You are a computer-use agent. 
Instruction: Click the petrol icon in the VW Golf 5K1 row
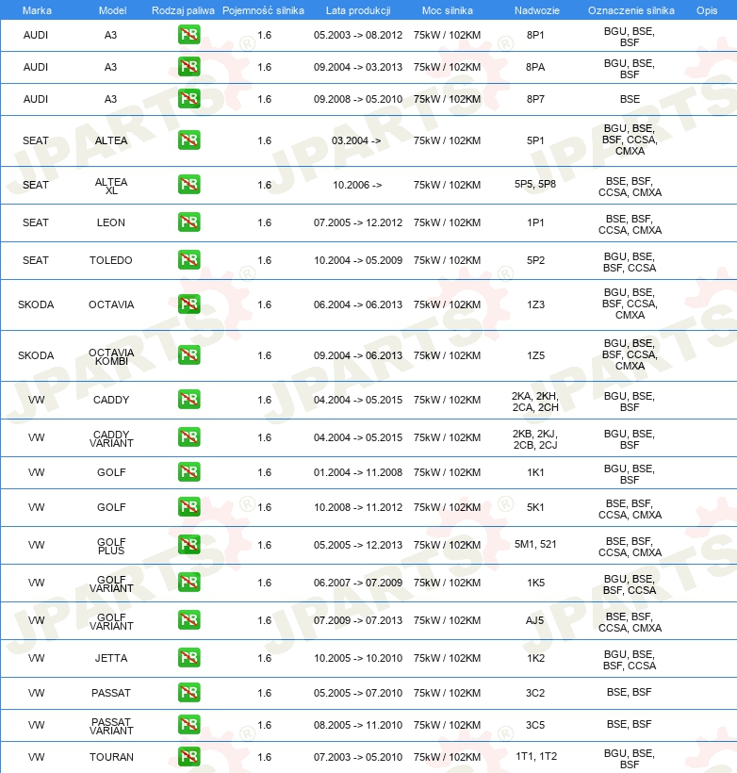tap(188, 507)
